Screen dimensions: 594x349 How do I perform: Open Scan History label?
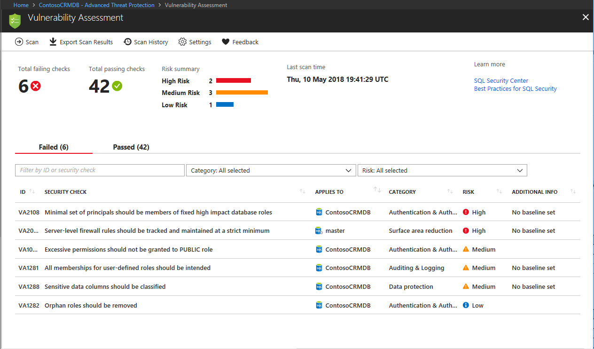point(151,42)
